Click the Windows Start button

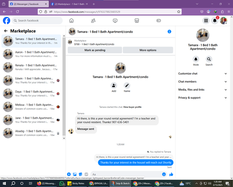pos(4,183)
